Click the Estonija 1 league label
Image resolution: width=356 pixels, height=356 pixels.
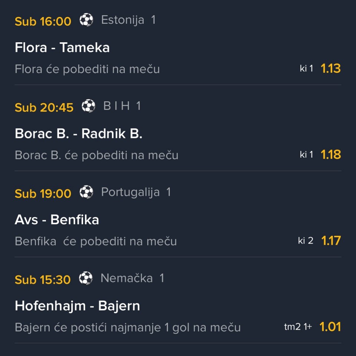pyautogui.click(x=128, y=20)
